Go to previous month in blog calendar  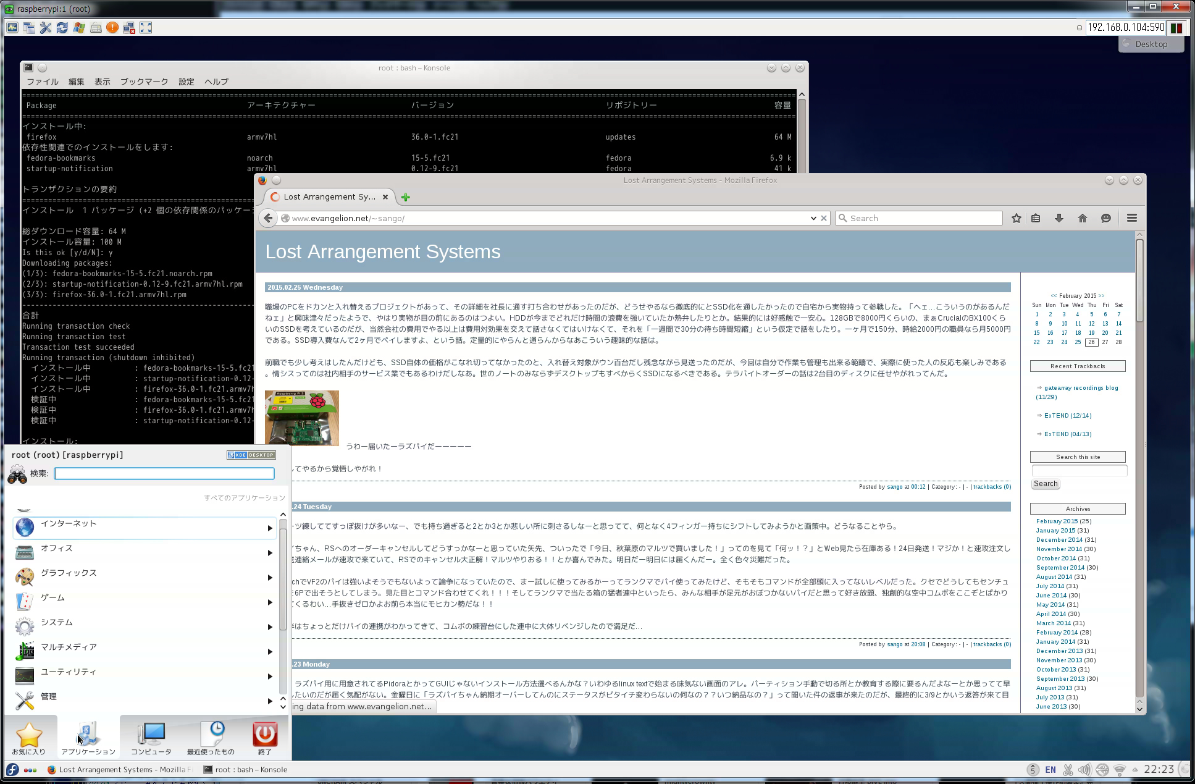pyautogui.click(x=1054, y=295)
